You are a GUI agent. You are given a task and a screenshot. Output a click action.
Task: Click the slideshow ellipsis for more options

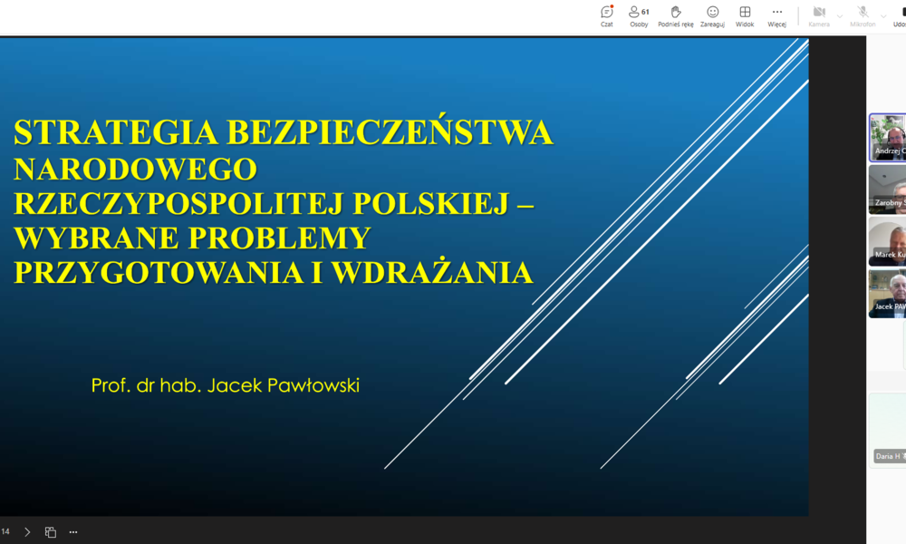(72, 531)
